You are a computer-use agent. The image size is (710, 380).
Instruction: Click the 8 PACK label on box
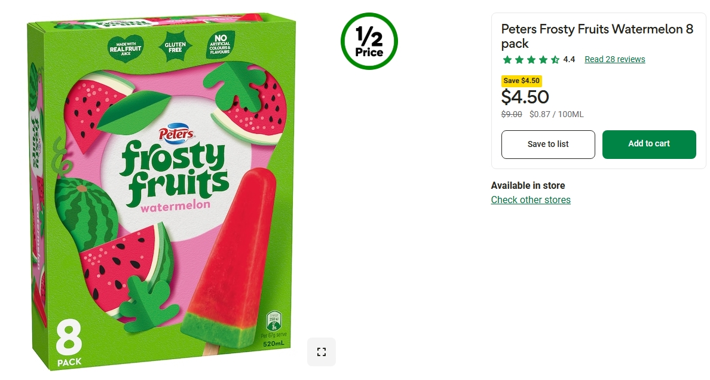point(69,343)
